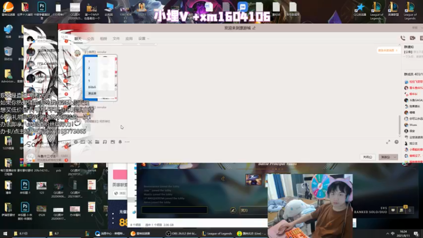Switch to OBS 26.0.2 in the taskbar
The width and height of the screenshot is (423, 238).
[181, 233]
